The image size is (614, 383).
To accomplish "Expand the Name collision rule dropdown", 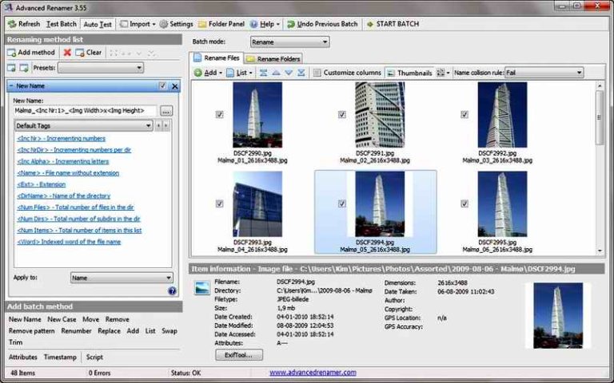I will pos(543,73).
